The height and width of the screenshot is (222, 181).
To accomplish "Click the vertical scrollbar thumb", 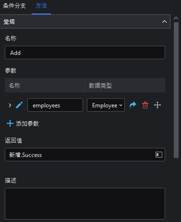I will (x=176, y=90).
